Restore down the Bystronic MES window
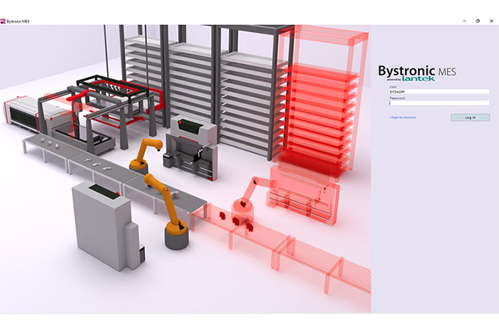Viewport: 499px width, 332px height. click(478, 21)
